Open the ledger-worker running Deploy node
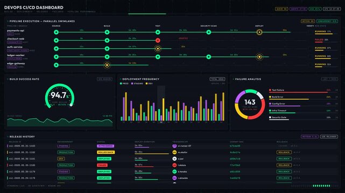The image size is (345, 193). 259,57
